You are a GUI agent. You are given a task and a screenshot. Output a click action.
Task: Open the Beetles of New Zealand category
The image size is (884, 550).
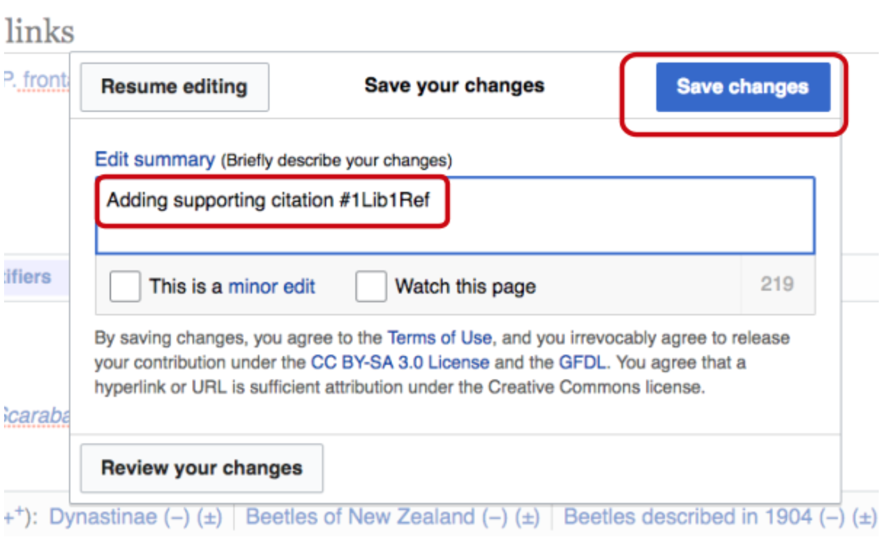(x=360, y=516)
